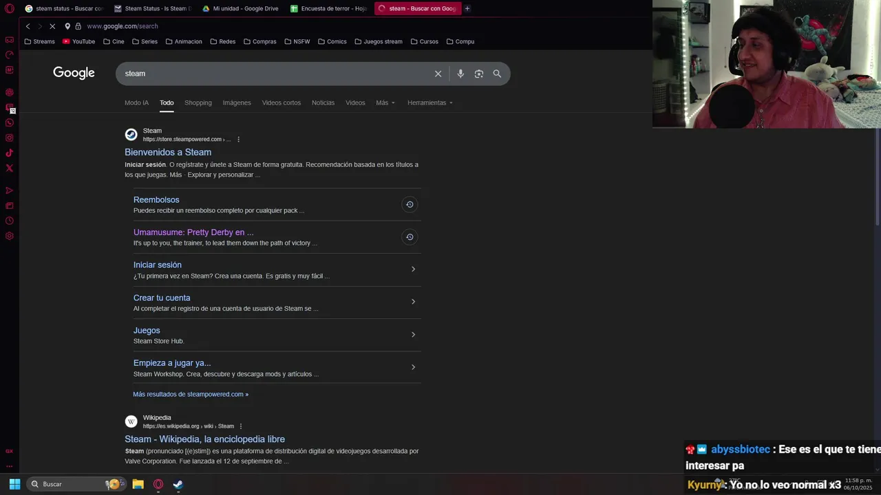Open Opera GX from the taskbar
Image resolution: width=881 pixels, height=495 pixels.
coord(158,484)
